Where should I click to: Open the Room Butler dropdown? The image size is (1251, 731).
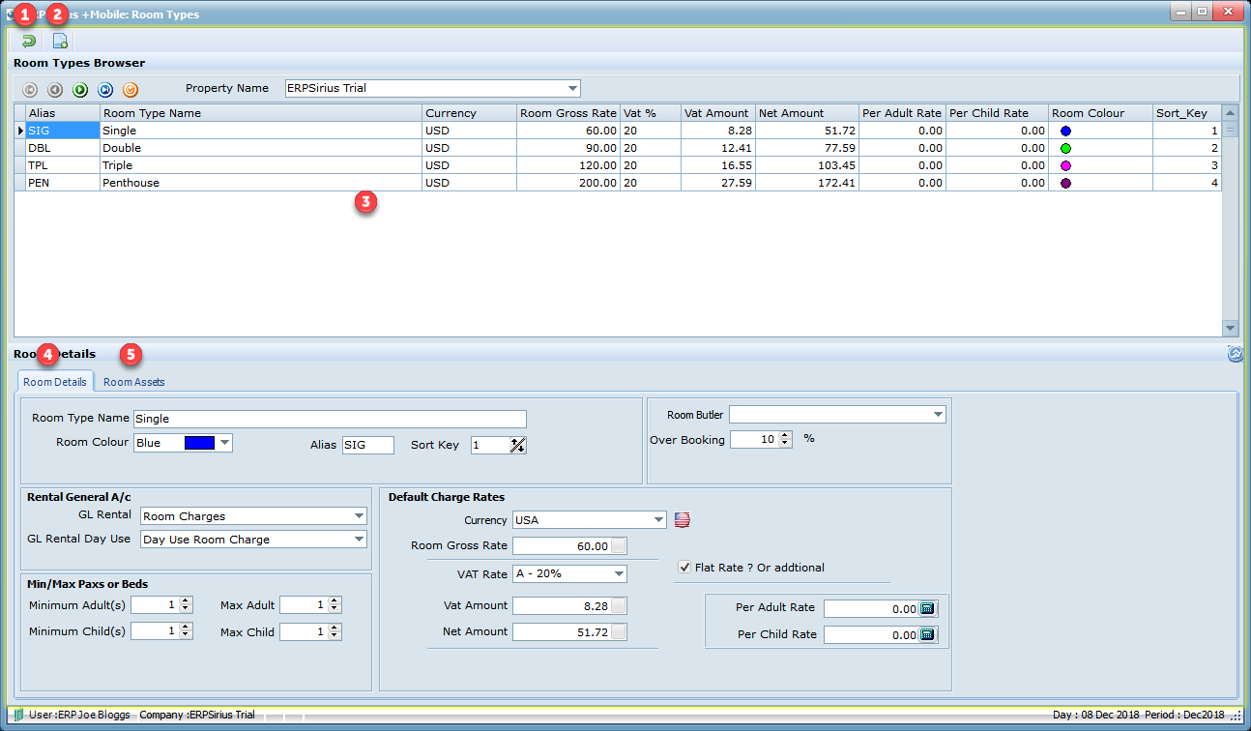938,415
